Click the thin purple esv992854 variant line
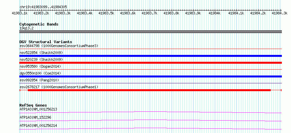This screenshot has height=133, width=291. [151, 83]
